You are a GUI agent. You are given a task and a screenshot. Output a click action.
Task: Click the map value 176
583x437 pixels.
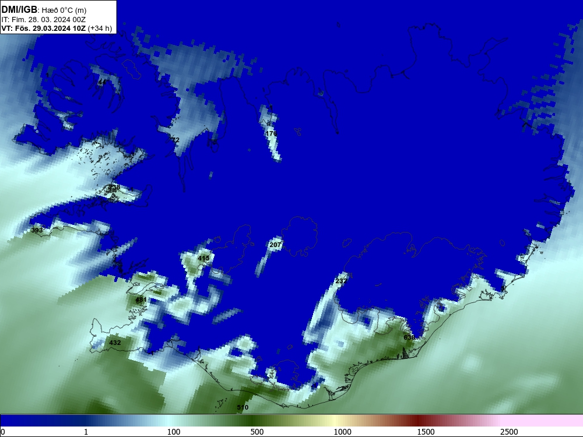click(271, 133)
